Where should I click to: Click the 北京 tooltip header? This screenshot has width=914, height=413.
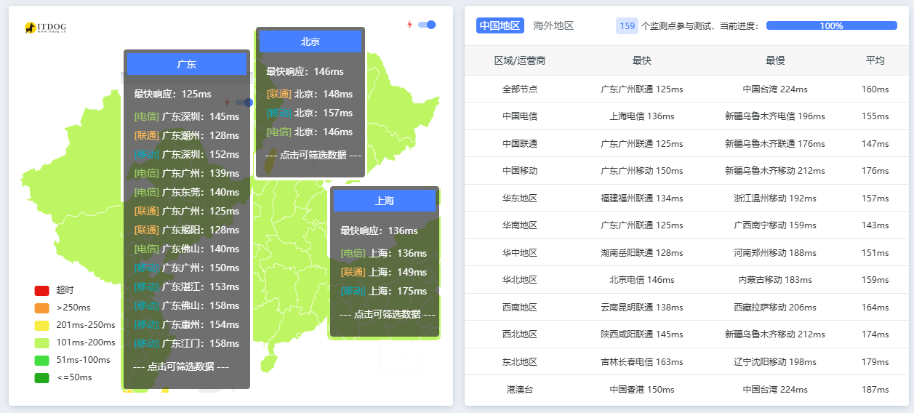310,41
